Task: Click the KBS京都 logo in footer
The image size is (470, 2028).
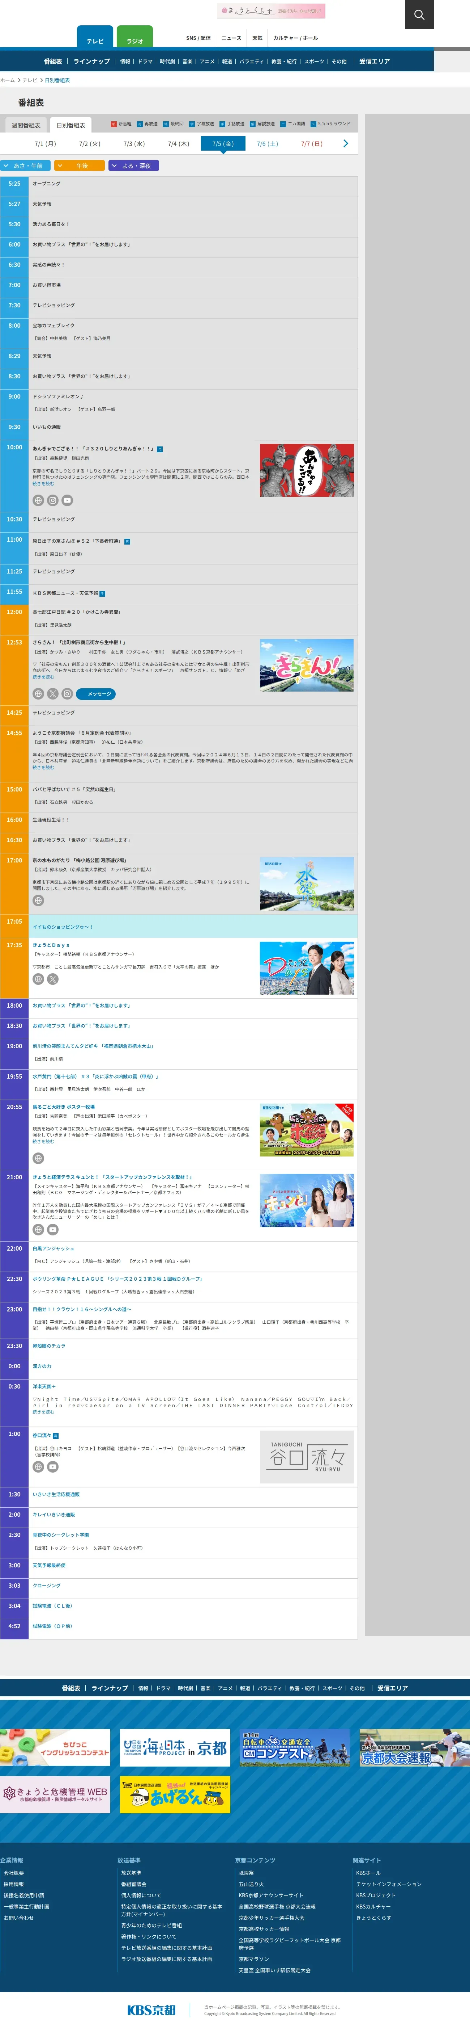Action: (x=152, y=2010)
